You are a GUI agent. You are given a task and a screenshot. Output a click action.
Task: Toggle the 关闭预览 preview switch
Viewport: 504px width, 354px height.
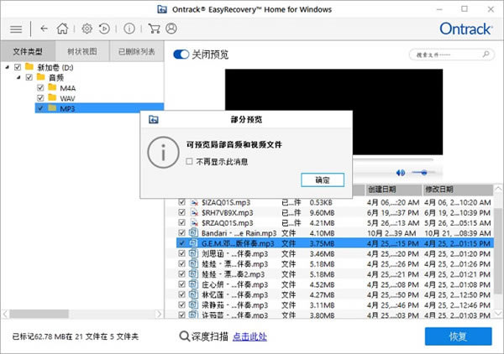[x=181, y=55]
